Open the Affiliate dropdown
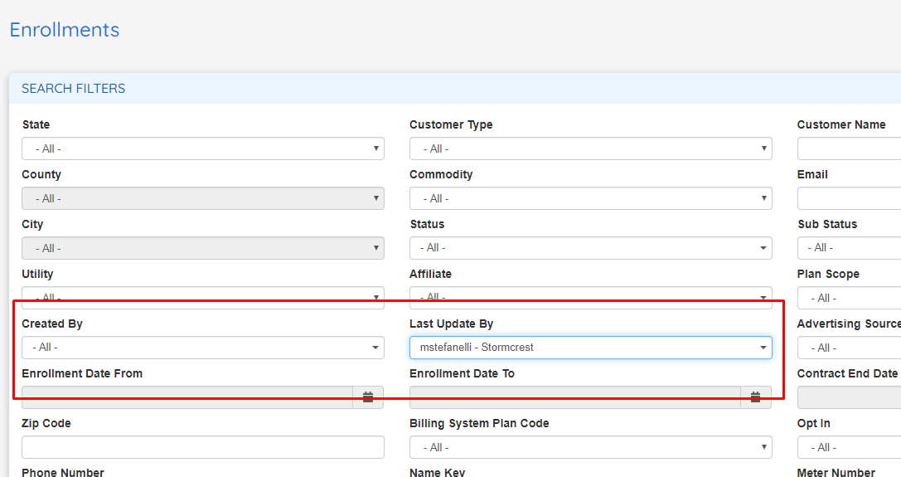Screen dimensions: 901x477 coord(591,298)
